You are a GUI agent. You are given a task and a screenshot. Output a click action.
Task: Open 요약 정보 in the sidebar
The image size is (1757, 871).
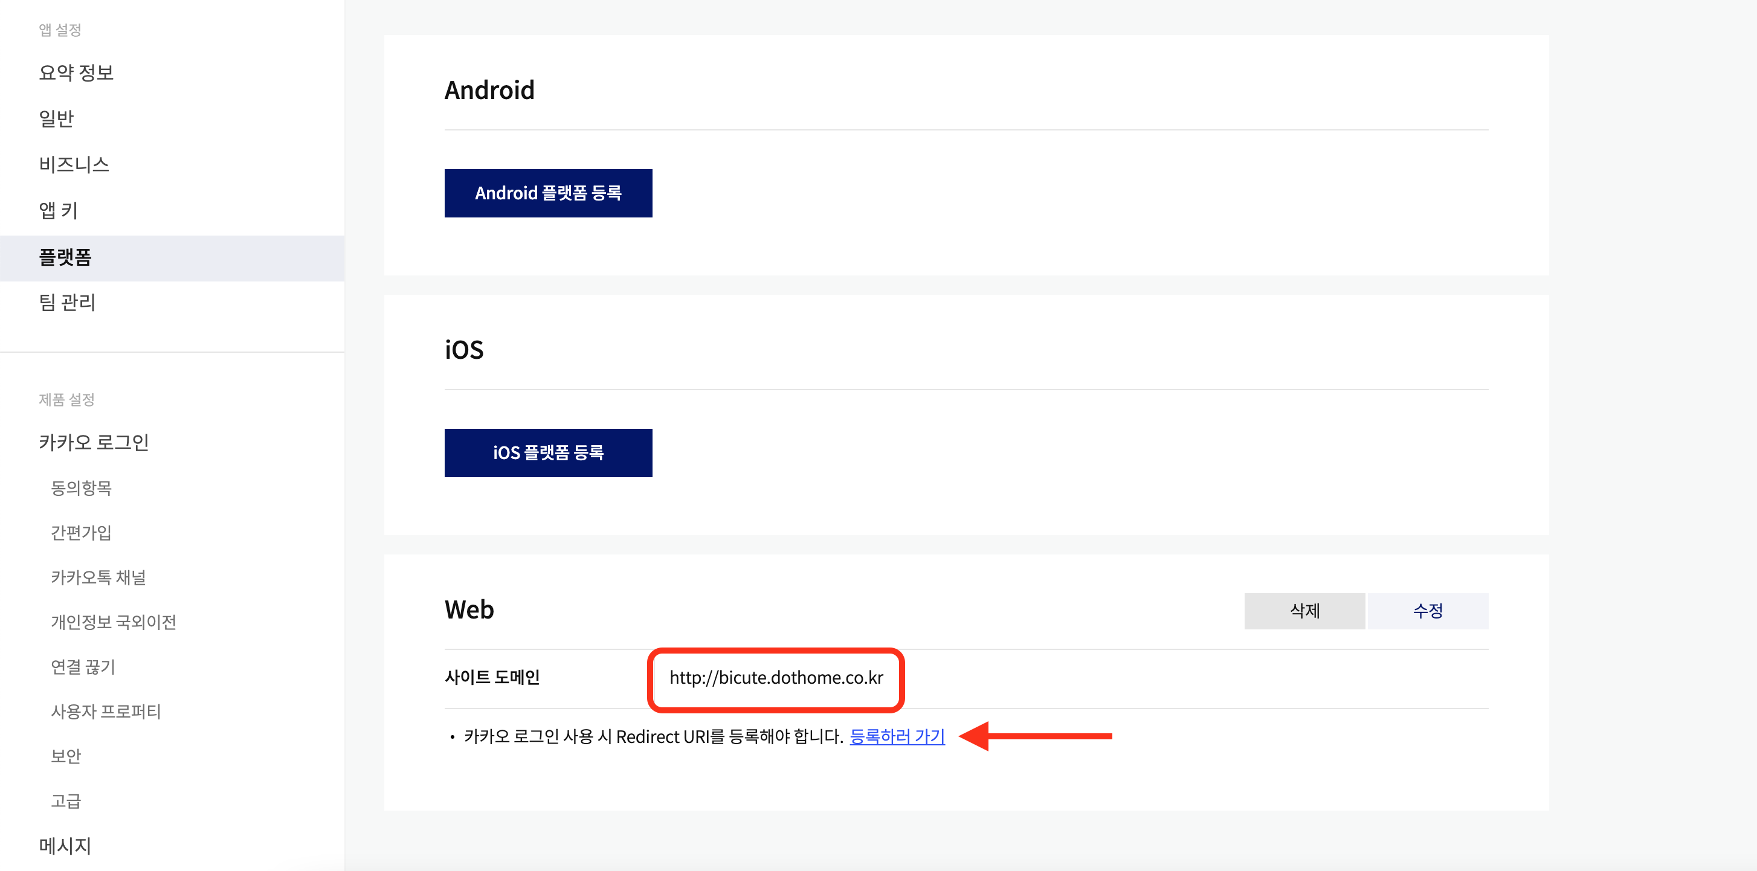point(76,72)
